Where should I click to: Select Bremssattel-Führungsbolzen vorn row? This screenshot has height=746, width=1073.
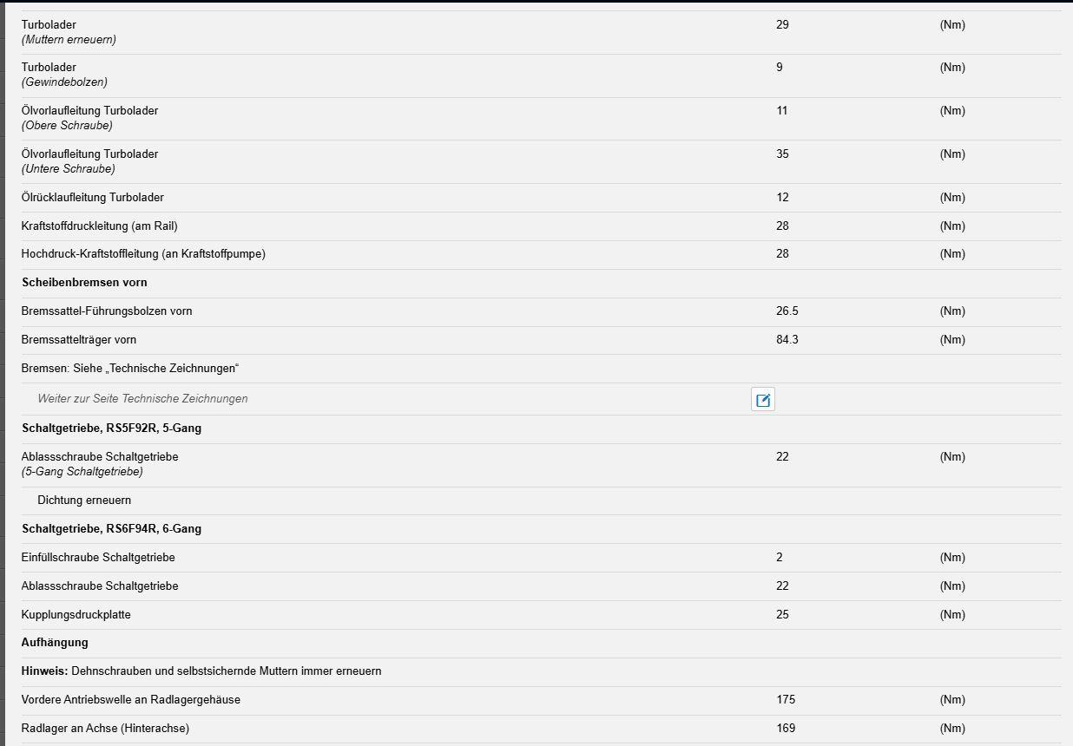click(x=541, y=311)
